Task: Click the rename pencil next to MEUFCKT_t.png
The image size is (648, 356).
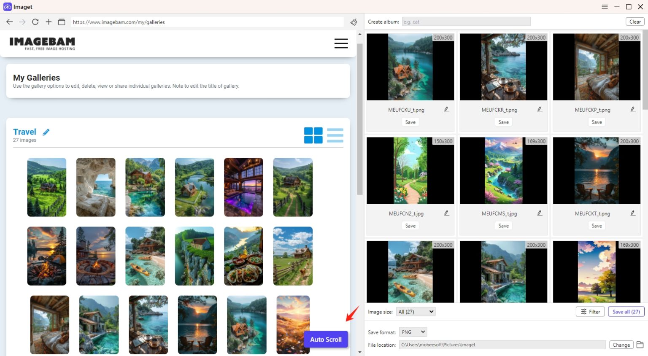Action: pyautogui.click(x=633, y=213)
